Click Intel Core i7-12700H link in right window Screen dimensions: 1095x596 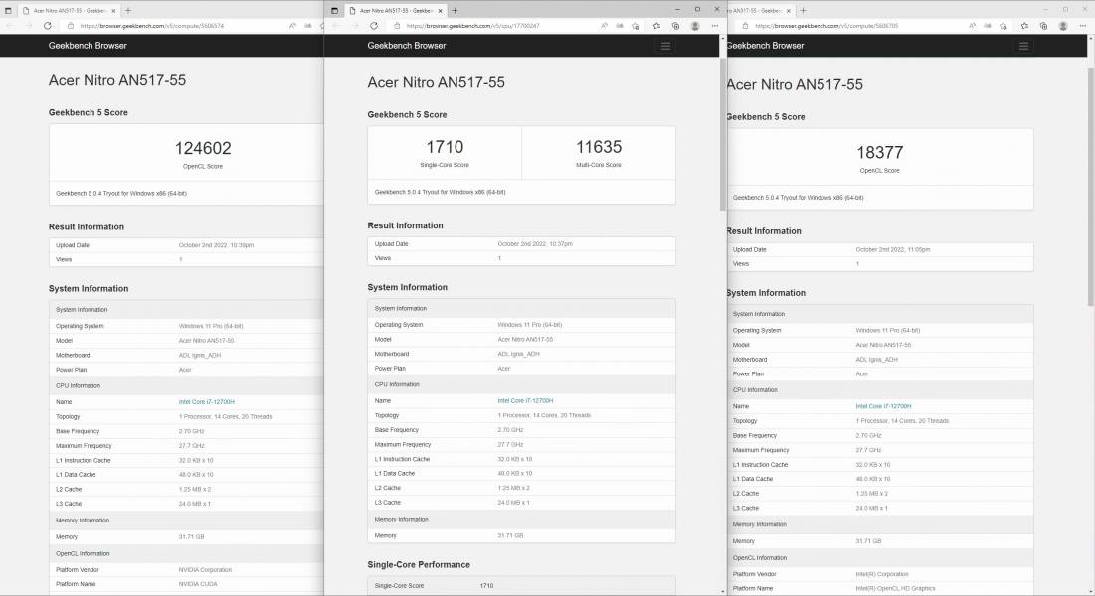click(883, 406)
